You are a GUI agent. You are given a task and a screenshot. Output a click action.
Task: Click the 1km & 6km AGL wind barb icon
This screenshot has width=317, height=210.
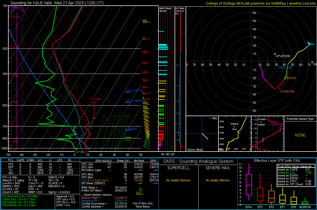click(x=139, y=191)
